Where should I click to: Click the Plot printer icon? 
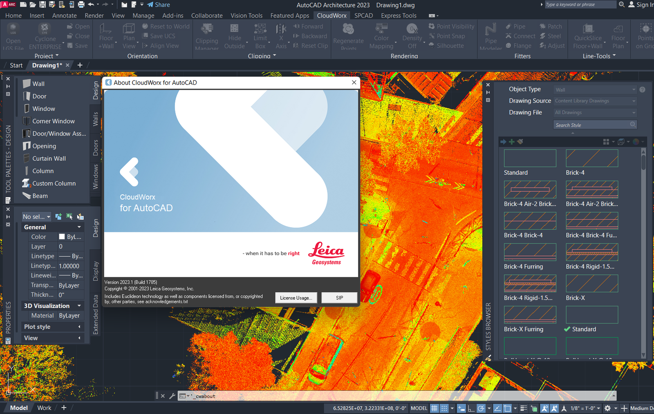pos(81,4)
